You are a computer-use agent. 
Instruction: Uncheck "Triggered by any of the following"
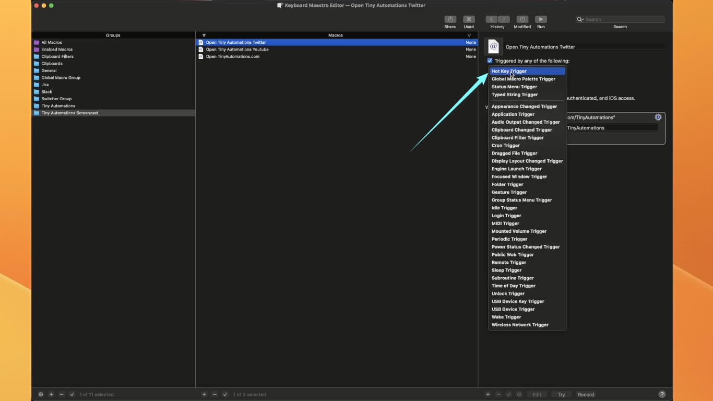coord(490,61)
